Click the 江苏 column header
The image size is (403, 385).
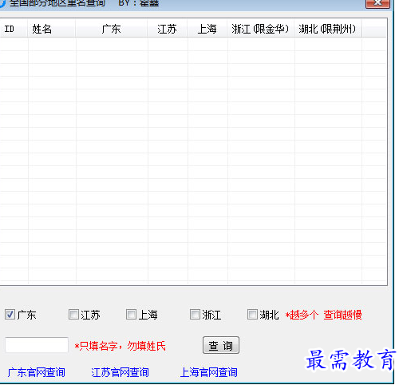pos(168,29)
